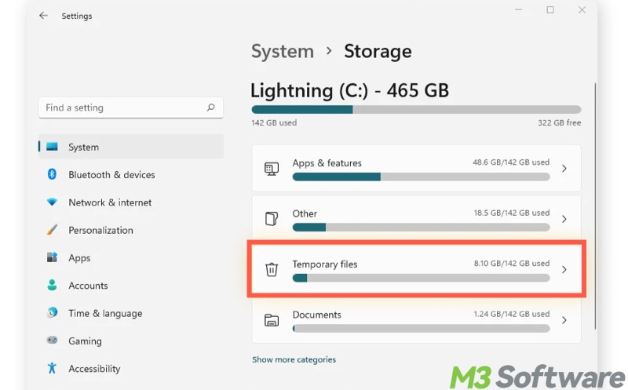This screenshot has width=628, height=390.
Task: Click the vertical scrollbar on right
Action: (x=595, y=206)
